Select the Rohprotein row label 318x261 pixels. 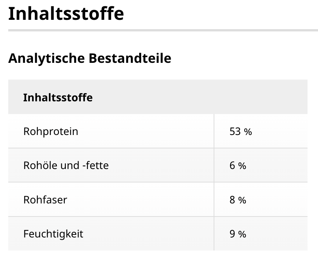(51, 132)
